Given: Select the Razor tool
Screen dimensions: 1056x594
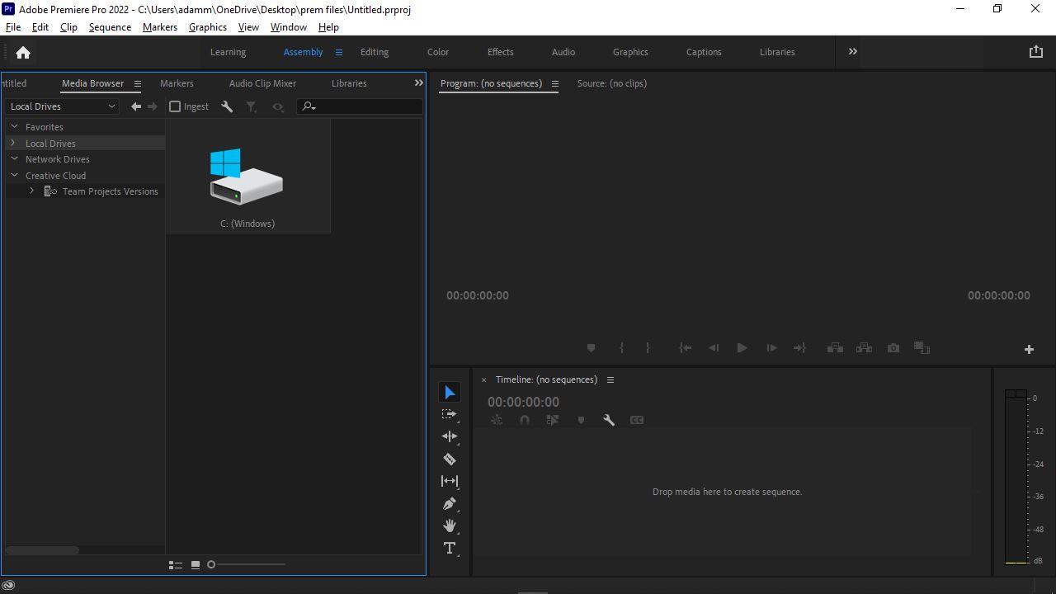Looking at the screenshot, I should coord(450,459).
